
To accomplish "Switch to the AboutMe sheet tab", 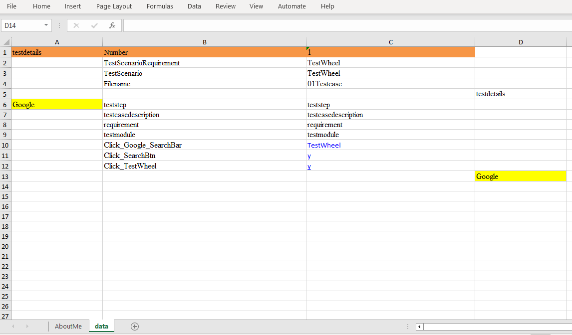I will pyautogui.click(x=68, y=327).
